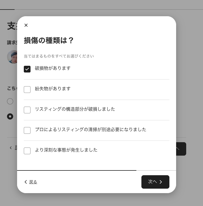The width and height of the screenshot is (203, 206).
Task: Click the リスティングの構造部分が破損しました label
Action: tap(75, 109)
